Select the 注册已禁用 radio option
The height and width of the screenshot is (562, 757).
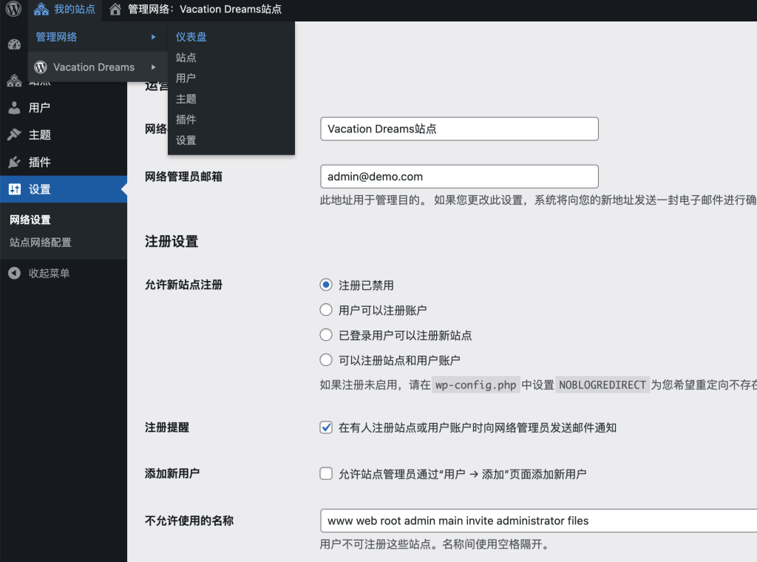tap(326, 285)
